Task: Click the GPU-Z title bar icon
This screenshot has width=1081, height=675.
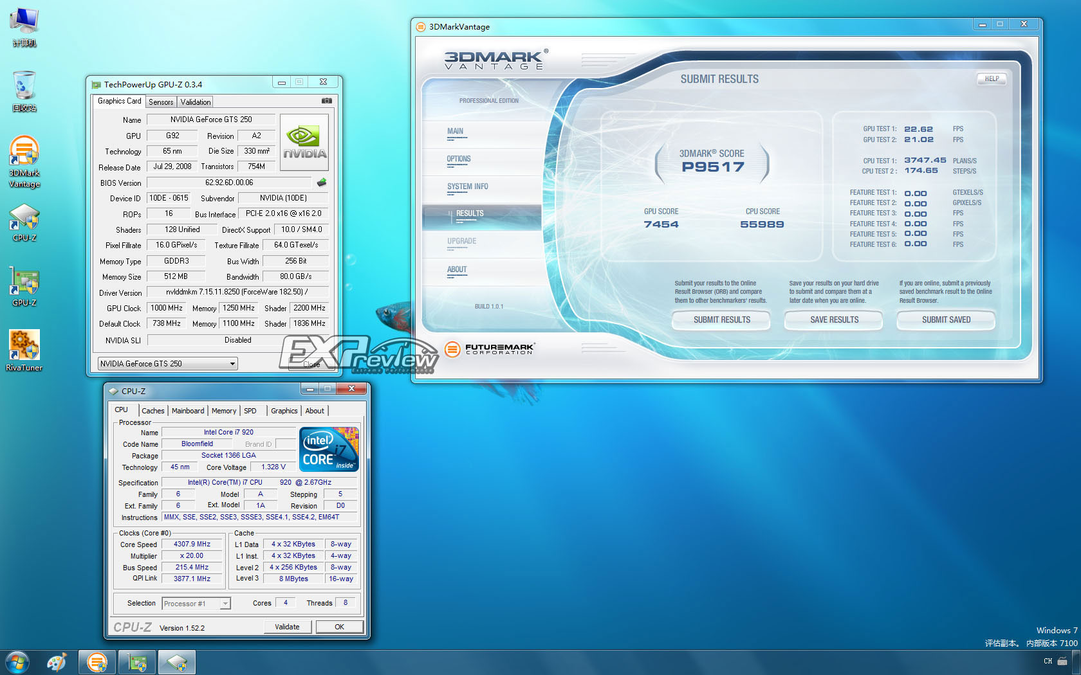Action: coord(97,84)
